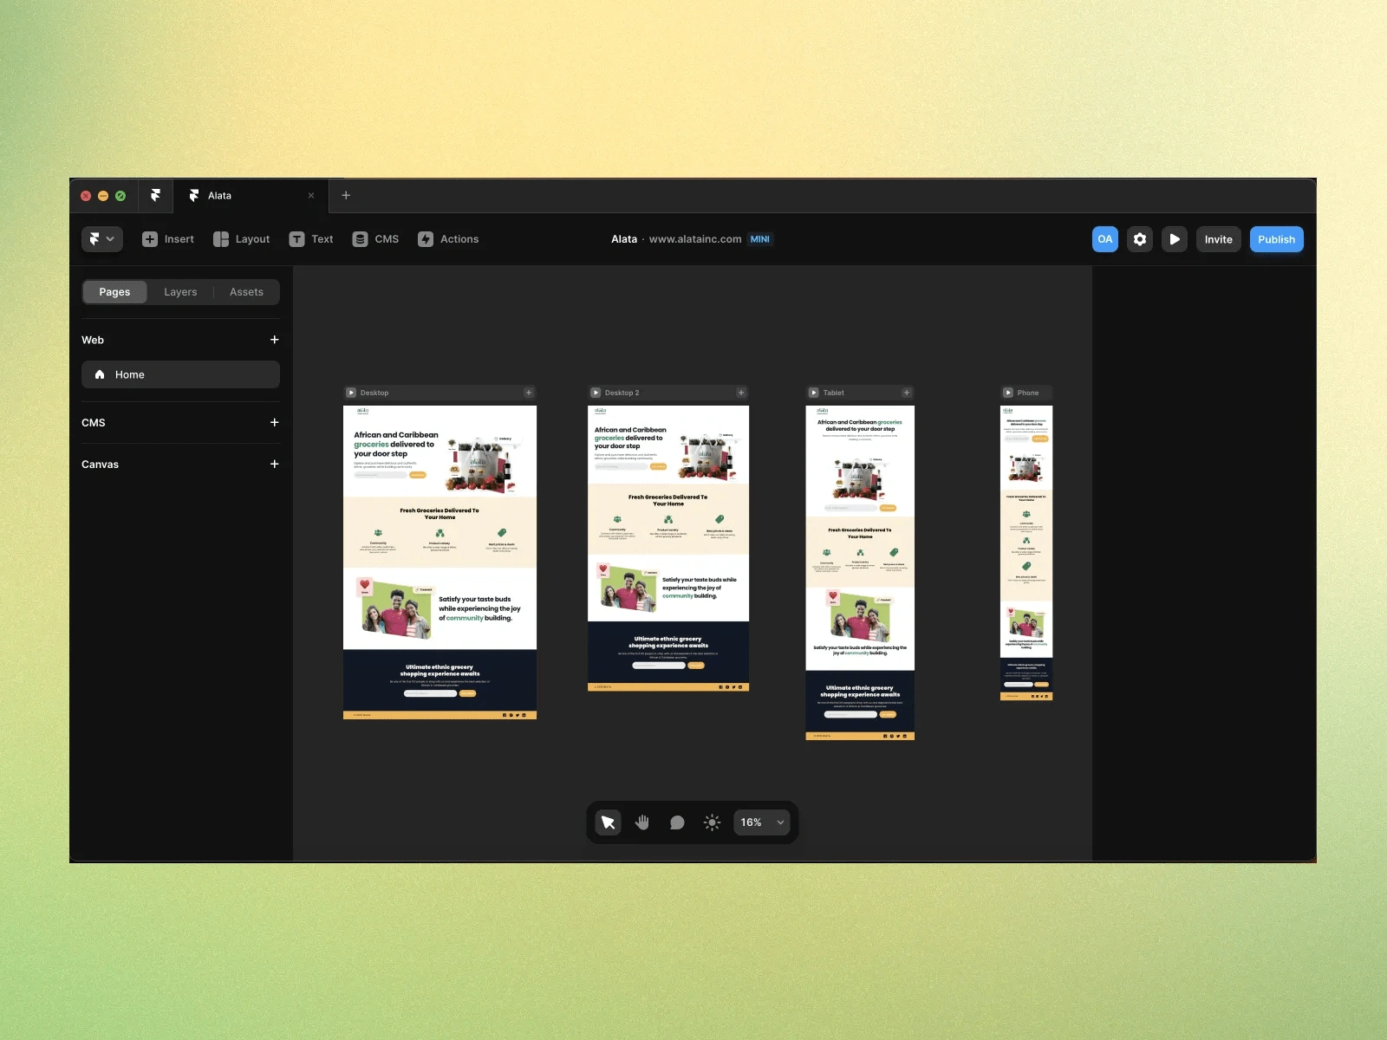Image resolution: width=1387 pixels, height=1040 pixels.
Task: Select the Tablet frame thumbnail
Action: click(x=860, y=573)
